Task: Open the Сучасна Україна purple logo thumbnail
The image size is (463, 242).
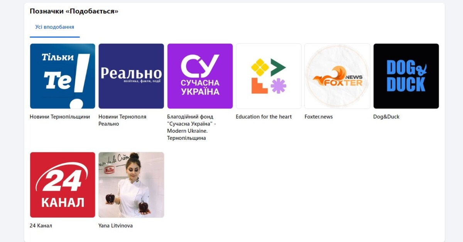Action: 200,76
